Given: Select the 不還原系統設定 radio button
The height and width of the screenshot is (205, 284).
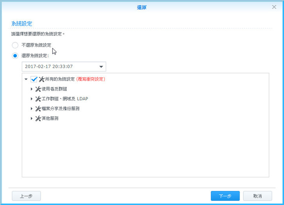Looking at the screenshot, I should coord(15,45).
